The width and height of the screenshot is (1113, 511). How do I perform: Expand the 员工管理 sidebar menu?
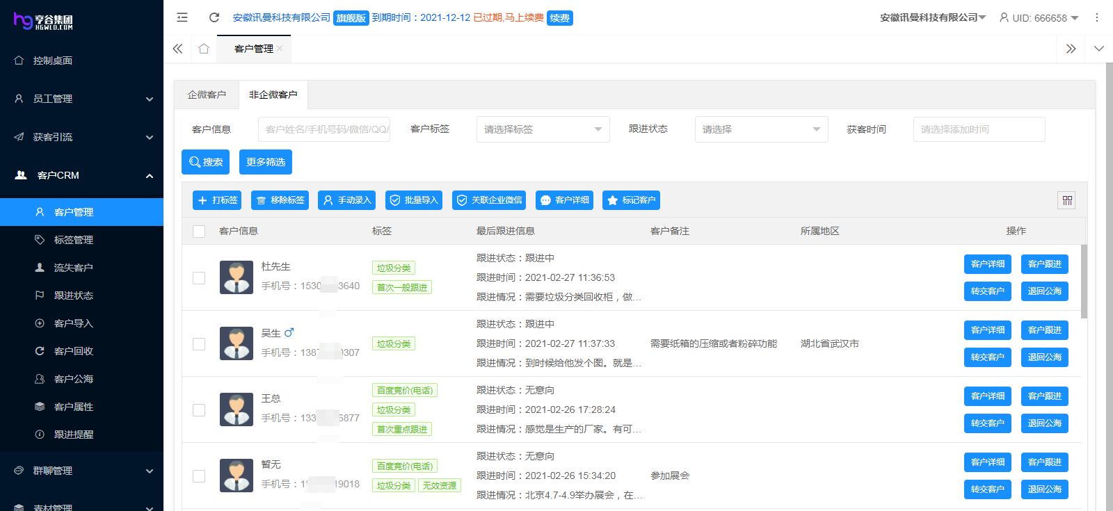click(x=82, y=99)
